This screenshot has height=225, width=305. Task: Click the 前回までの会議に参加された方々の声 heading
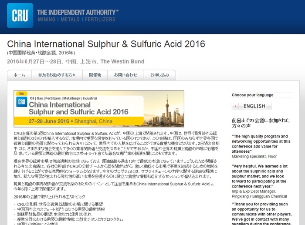click(x=261, y=123)
